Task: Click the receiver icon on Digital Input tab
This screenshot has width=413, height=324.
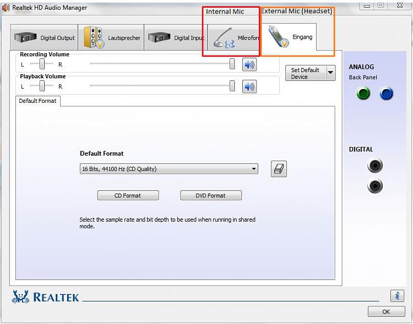Action: 159,37
